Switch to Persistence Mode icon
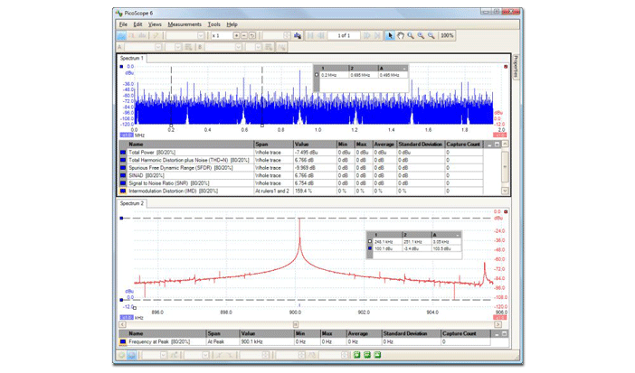 click(132, 35)
